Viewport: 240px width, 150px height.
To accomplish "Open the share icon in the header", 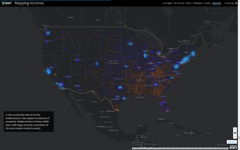I will 236,3.
